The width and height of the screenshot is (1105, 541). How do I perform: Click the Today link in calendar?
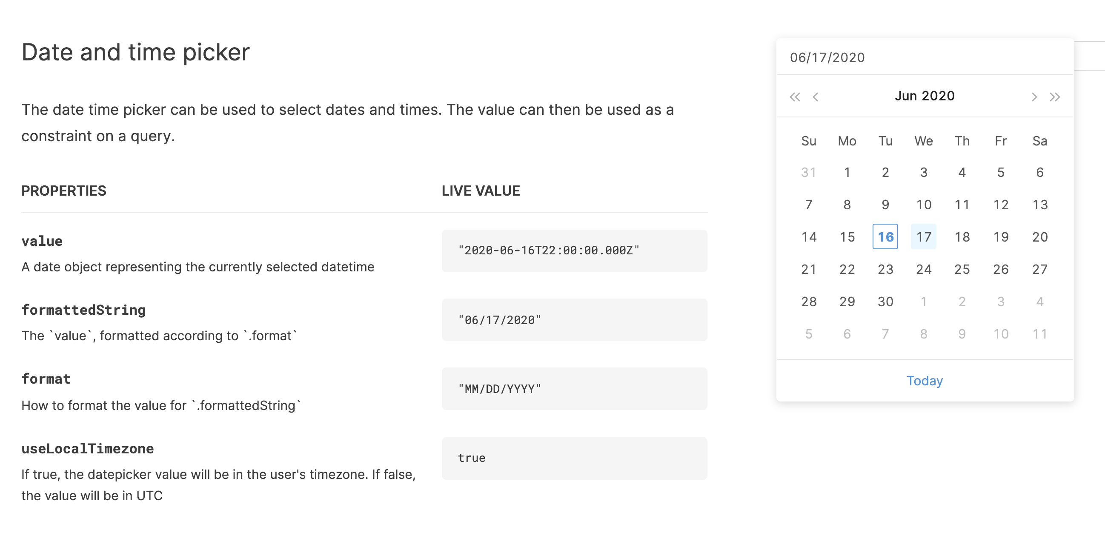(925, 381)
